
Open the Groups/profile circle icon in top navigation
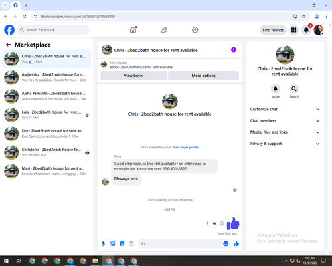[x=195, y=30]
